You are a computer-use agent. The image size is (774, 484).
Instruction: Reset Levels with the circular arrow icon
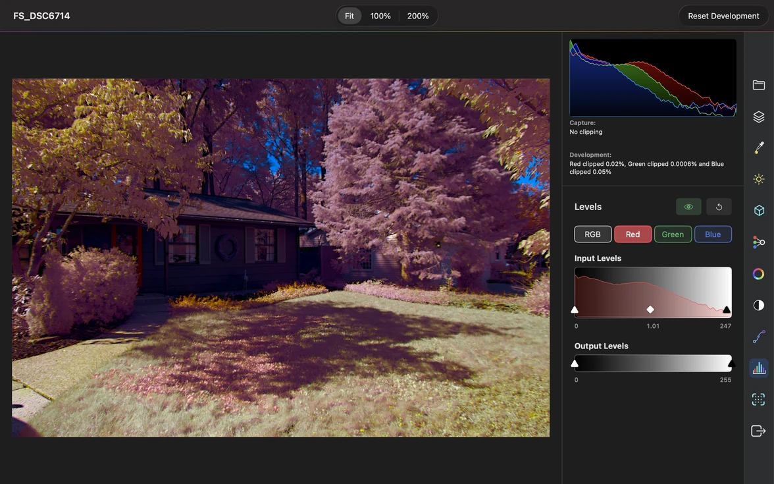tap(719, 207)
